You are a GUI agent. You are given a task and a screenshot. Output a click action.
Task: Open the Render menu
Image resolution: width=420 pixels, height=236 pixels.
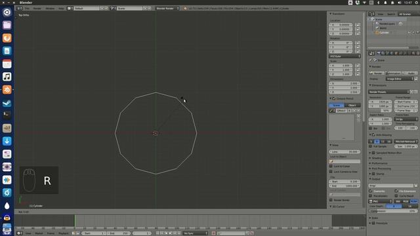(x=37, y=9)
